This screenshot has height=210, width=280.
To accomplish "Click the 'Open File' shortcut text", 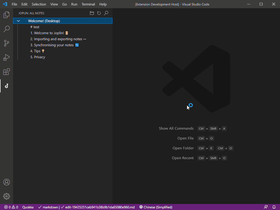I will (x=185, y=138).
